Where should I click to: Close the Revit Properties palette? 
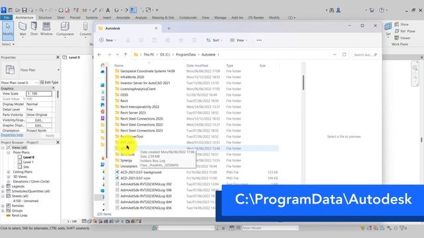click(58, 58)
